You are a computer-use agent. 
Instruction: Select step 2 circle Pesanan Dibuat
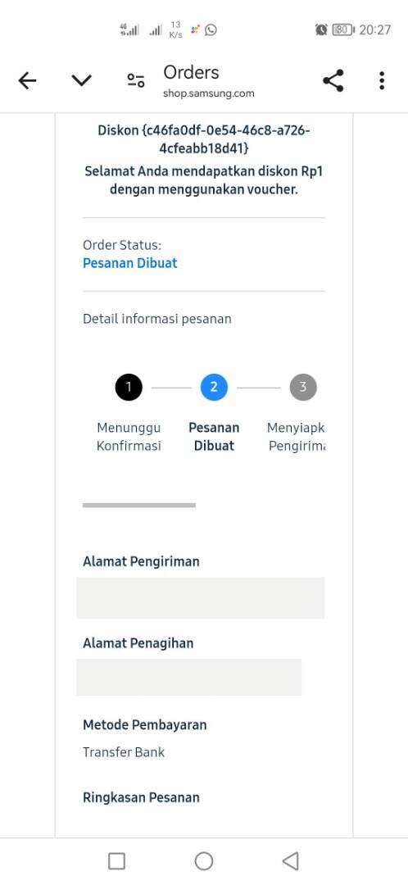214,387
